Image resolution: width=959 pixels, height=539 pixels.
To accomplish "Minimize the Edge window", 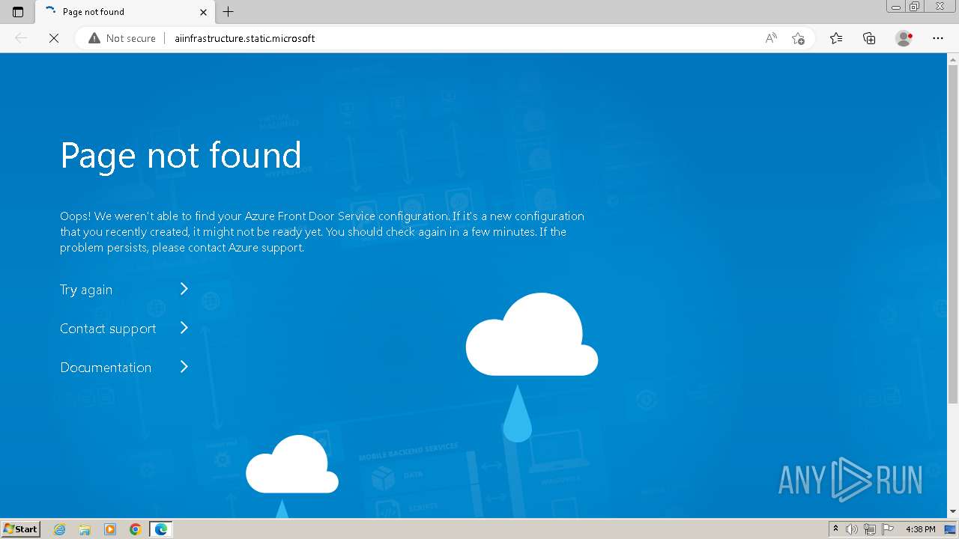I will (896, 6).
